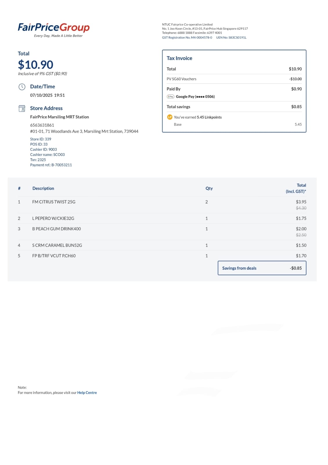
Task: Click item L PEPERO W/CKIE32G
Action: coord(53,218)
